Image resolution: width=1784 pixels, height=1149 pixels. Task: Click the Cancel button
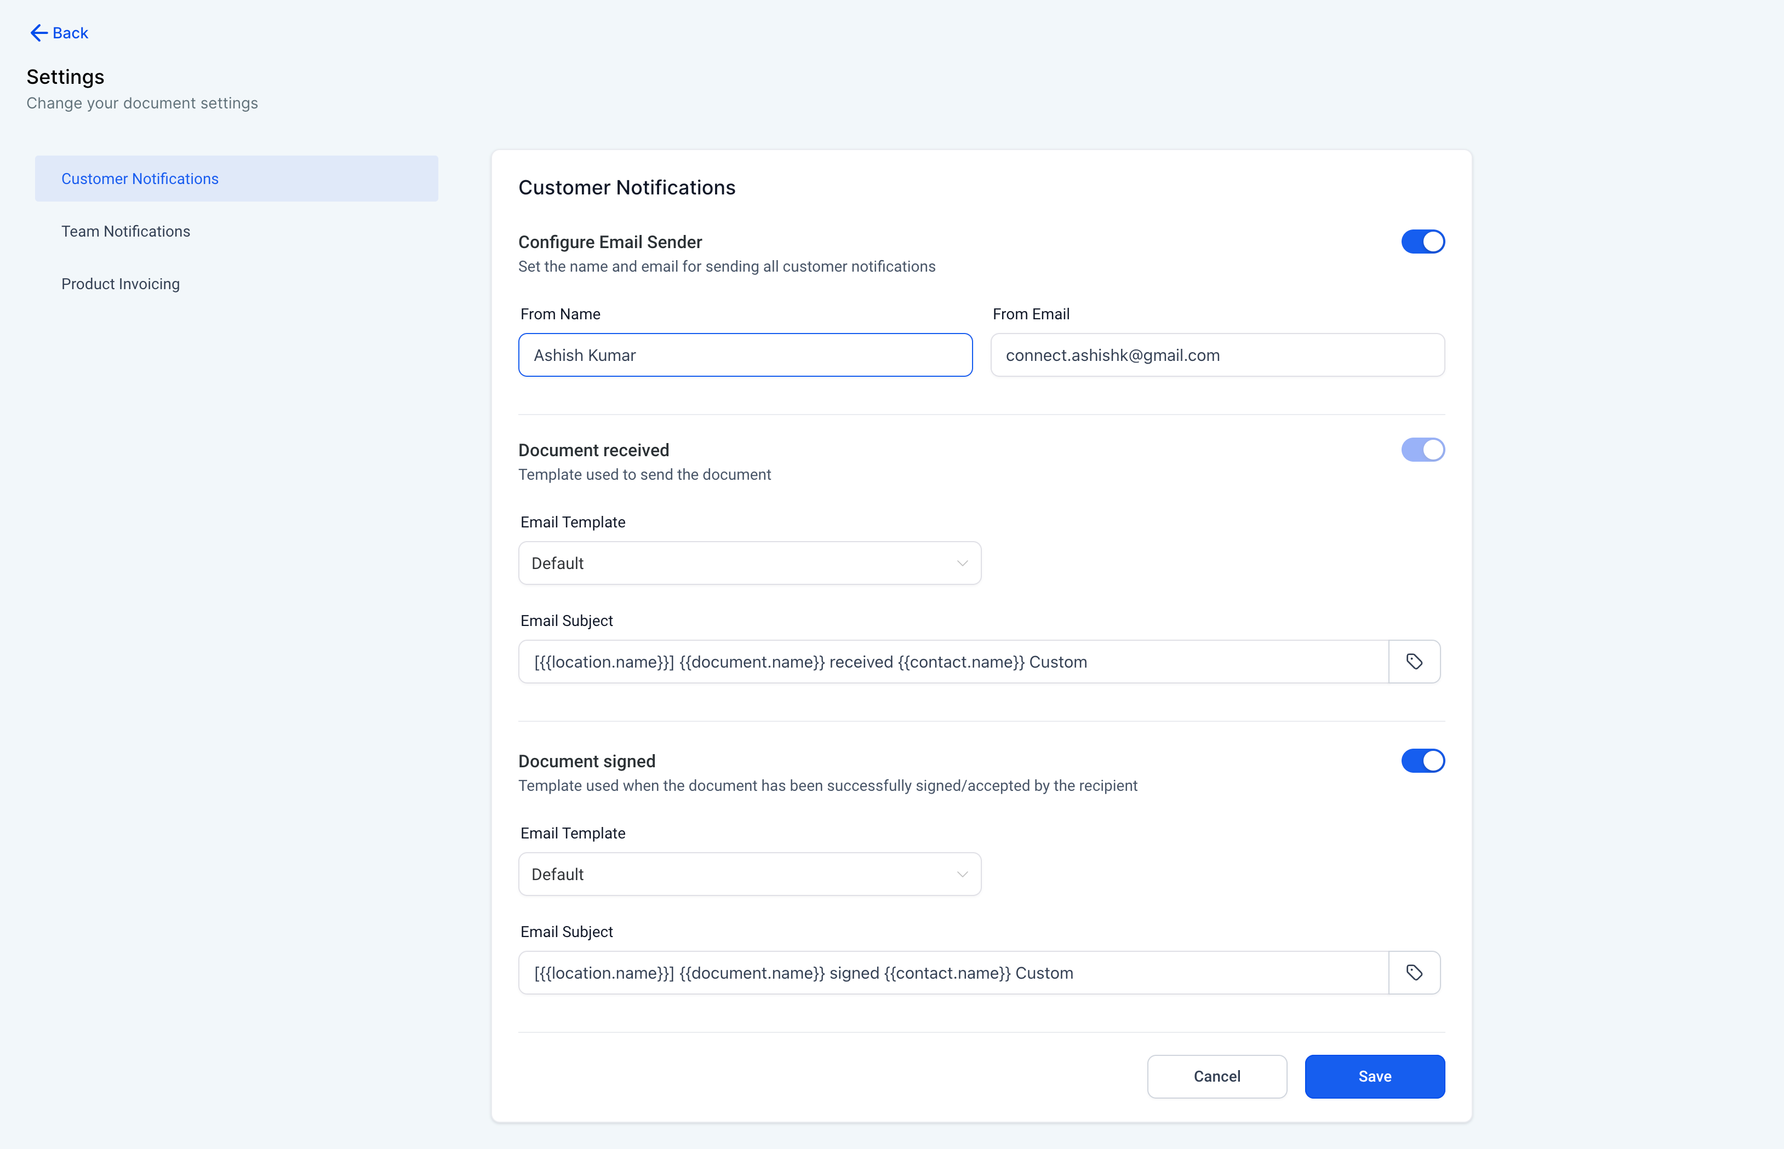pyautogui.click(x=1216, y=1076)
